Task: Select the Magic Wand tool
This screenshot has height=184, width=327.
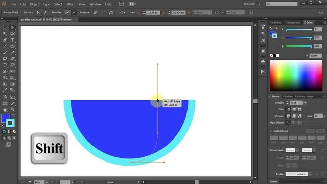Action: pyautogui.click(x=5, y=34)
